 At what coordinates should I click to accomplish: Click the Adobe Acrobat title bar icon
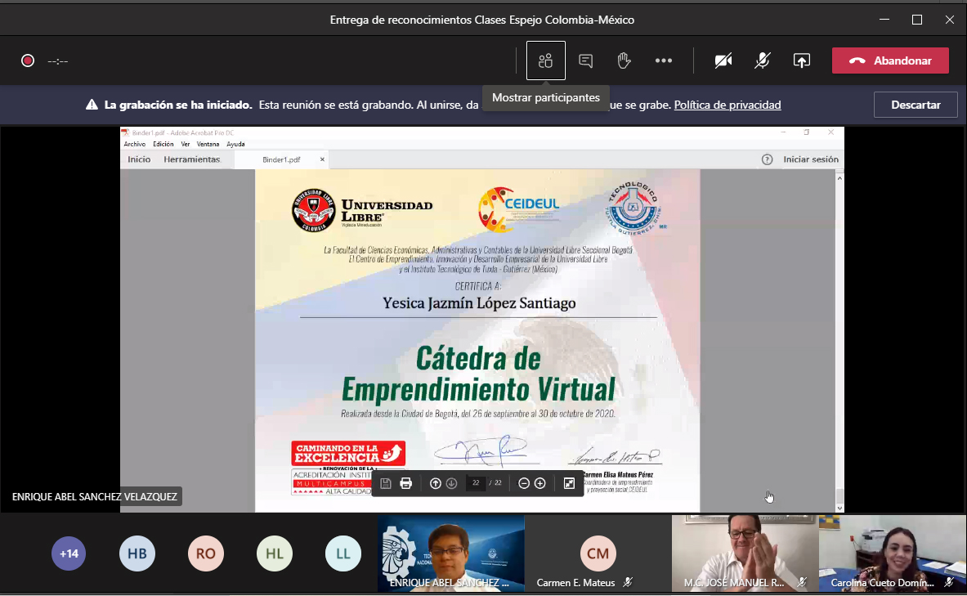tap(125, 132)
